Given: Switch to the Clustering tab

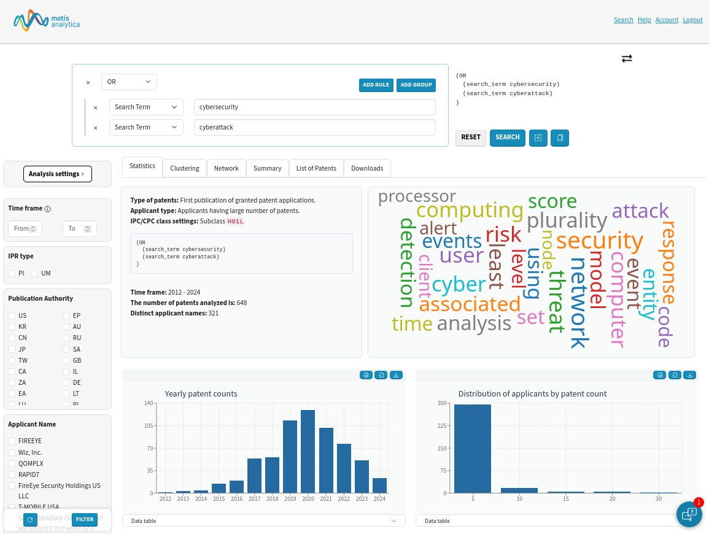Looking at the screenshot, I should (184, 168).
